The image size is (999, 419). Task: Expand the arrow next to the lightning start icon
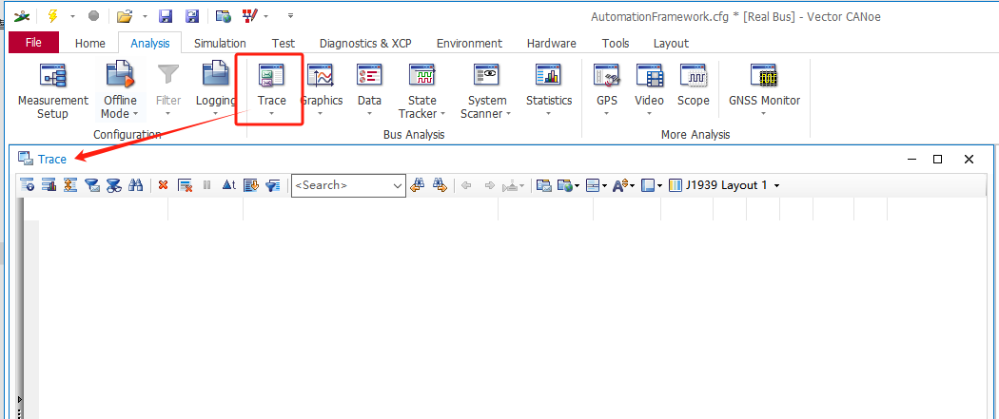72,16
